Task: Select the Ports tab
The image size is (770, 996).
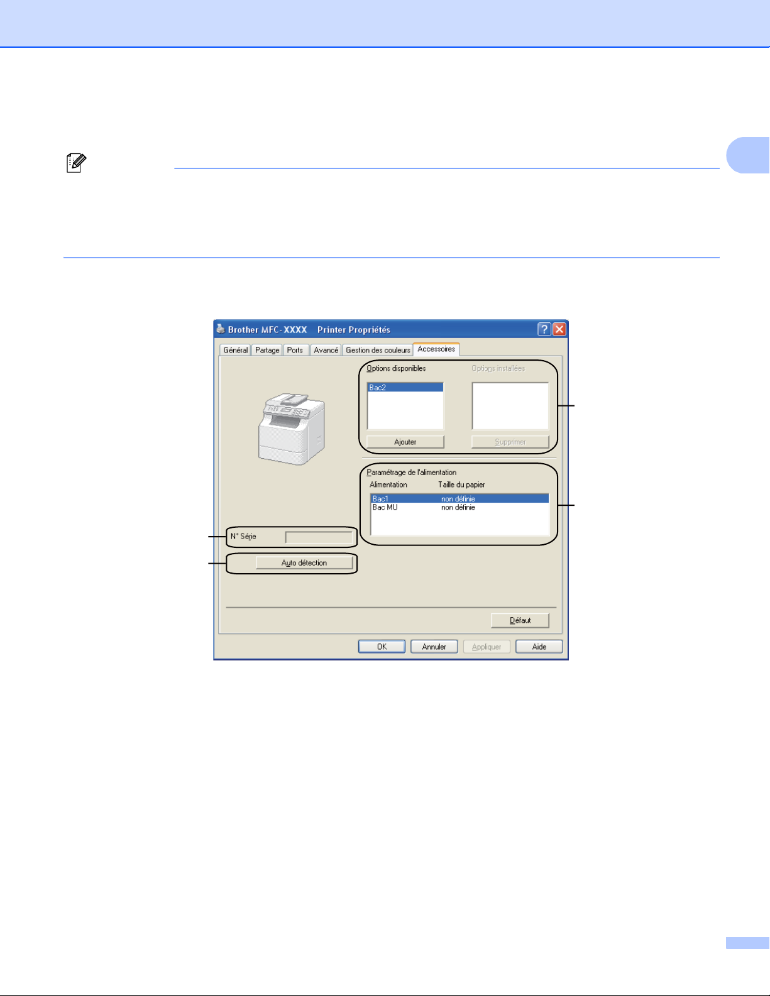Action: click(295, 350)
